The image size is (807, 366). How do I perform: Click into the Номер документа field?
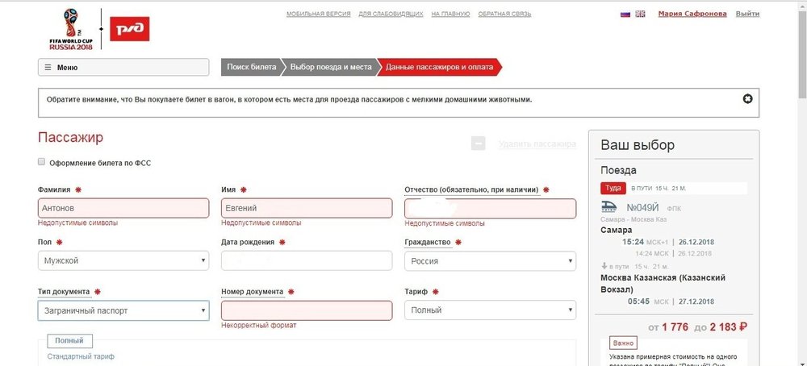point(307,310)
